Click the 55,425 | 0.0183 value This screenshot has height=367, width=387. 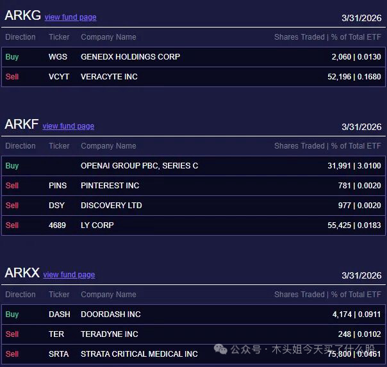[x=354, y=225]
